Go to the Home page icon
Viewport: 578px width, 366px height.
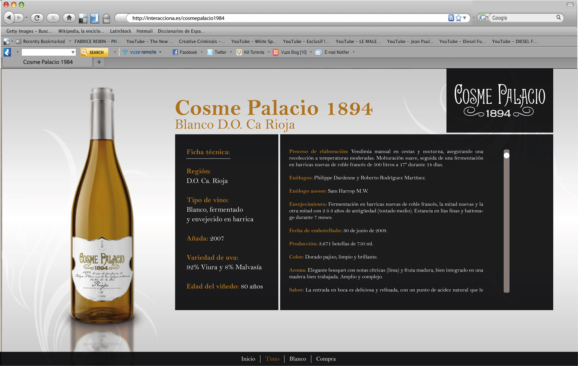[69, 18]
